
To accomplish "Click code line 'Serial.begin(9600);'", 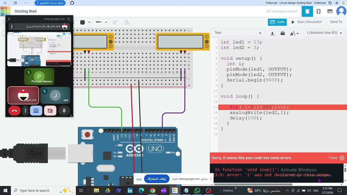I will coord(255,80).
